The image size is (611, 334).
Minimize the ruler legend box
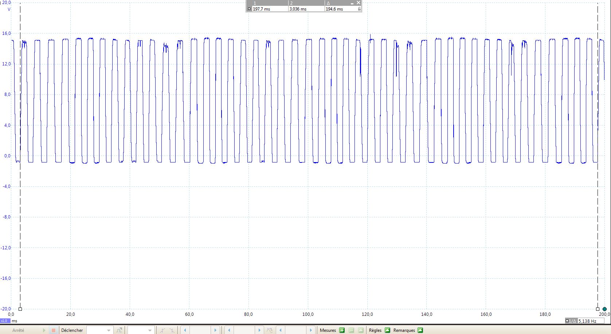352,3
